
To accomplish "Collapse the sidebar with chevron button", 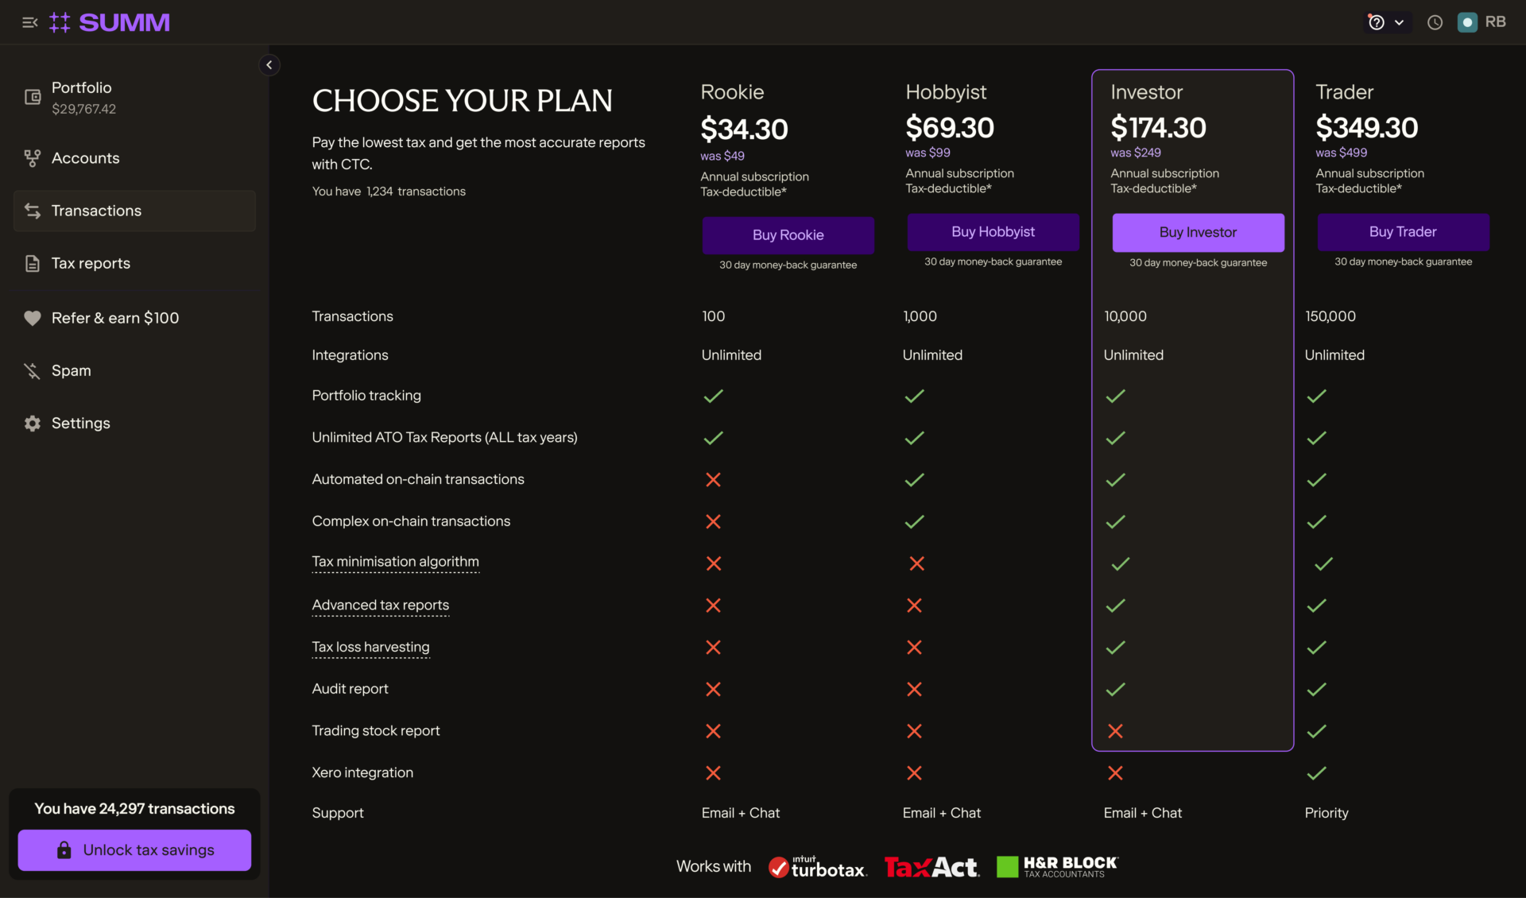I will [x=269, y=65].
